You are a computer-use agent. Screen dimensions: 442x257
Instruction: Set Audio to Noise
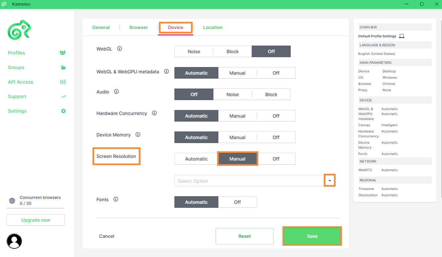tap(233, 94)
